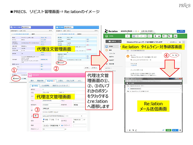Click the birth date input field
The image size is (193, 145).
coord(78,120)
